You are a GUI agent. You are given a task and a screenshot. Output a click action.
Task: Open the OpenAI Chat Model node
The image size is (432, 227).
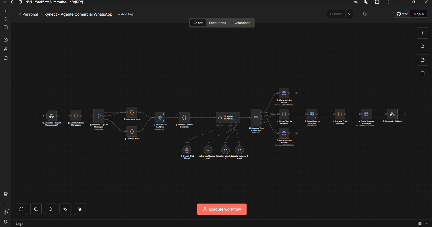coord(187,150)
